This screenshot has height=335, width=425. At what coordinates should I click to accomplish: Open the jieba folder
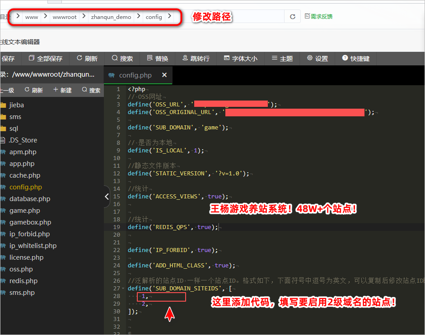17,105
